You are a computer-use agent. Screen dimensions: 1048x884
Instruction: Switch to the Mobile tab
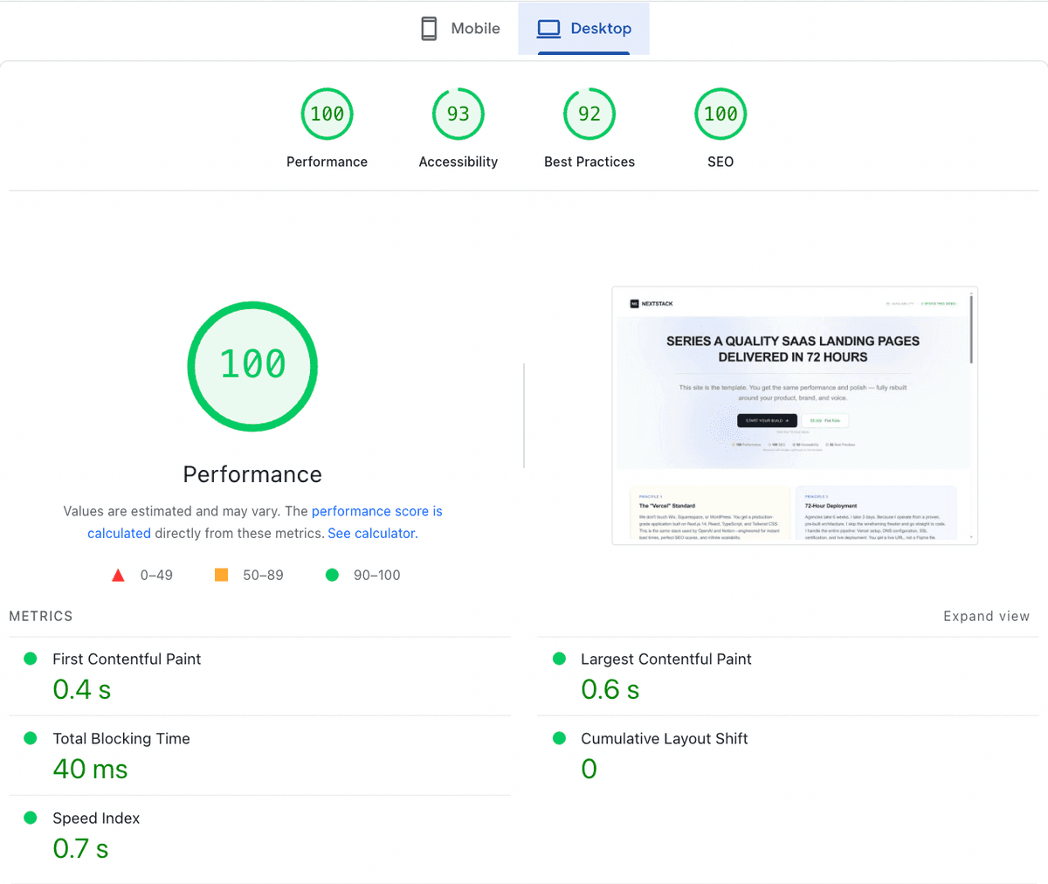458,28
